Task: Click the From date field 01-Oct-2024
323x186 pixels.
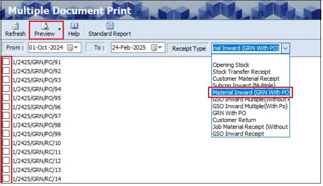Action: (x=47, y=48)
